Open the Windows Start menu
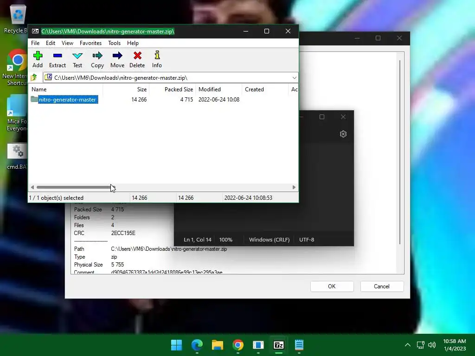 (176, 345)
